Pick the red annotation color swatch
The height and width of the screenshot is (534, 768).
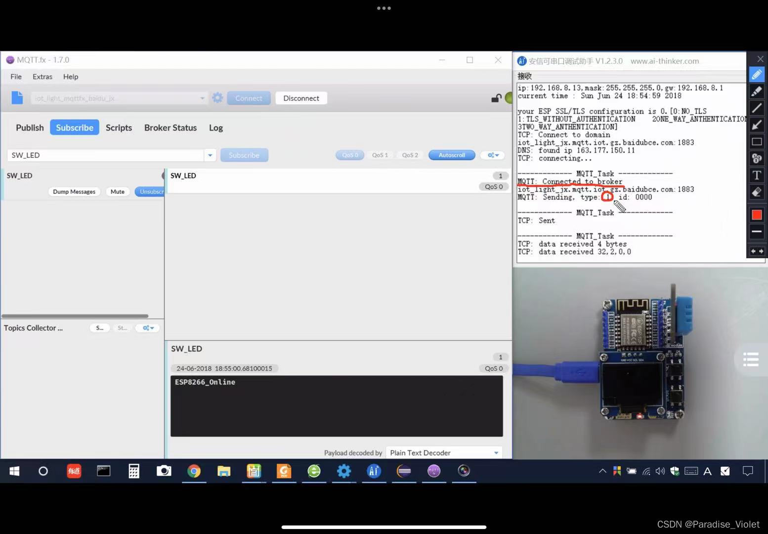757,215
